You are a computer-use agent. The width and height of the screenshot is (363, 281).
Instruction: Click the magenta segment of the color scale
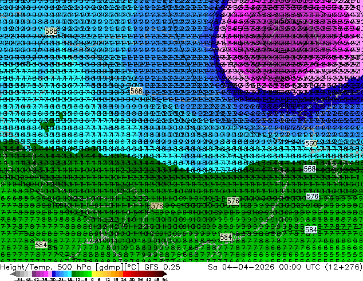pyautogui.click(x=46, y=274)
